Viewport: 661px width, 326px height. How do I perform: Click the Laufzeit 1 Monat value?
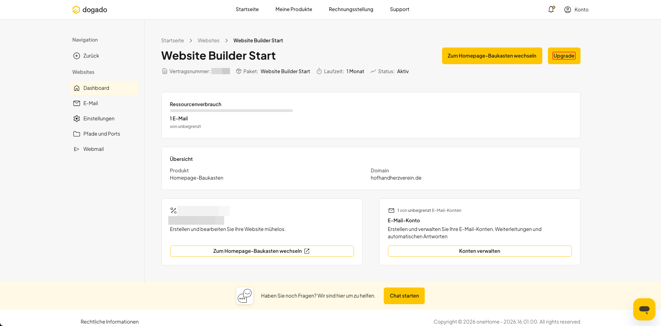coord(355,71)
